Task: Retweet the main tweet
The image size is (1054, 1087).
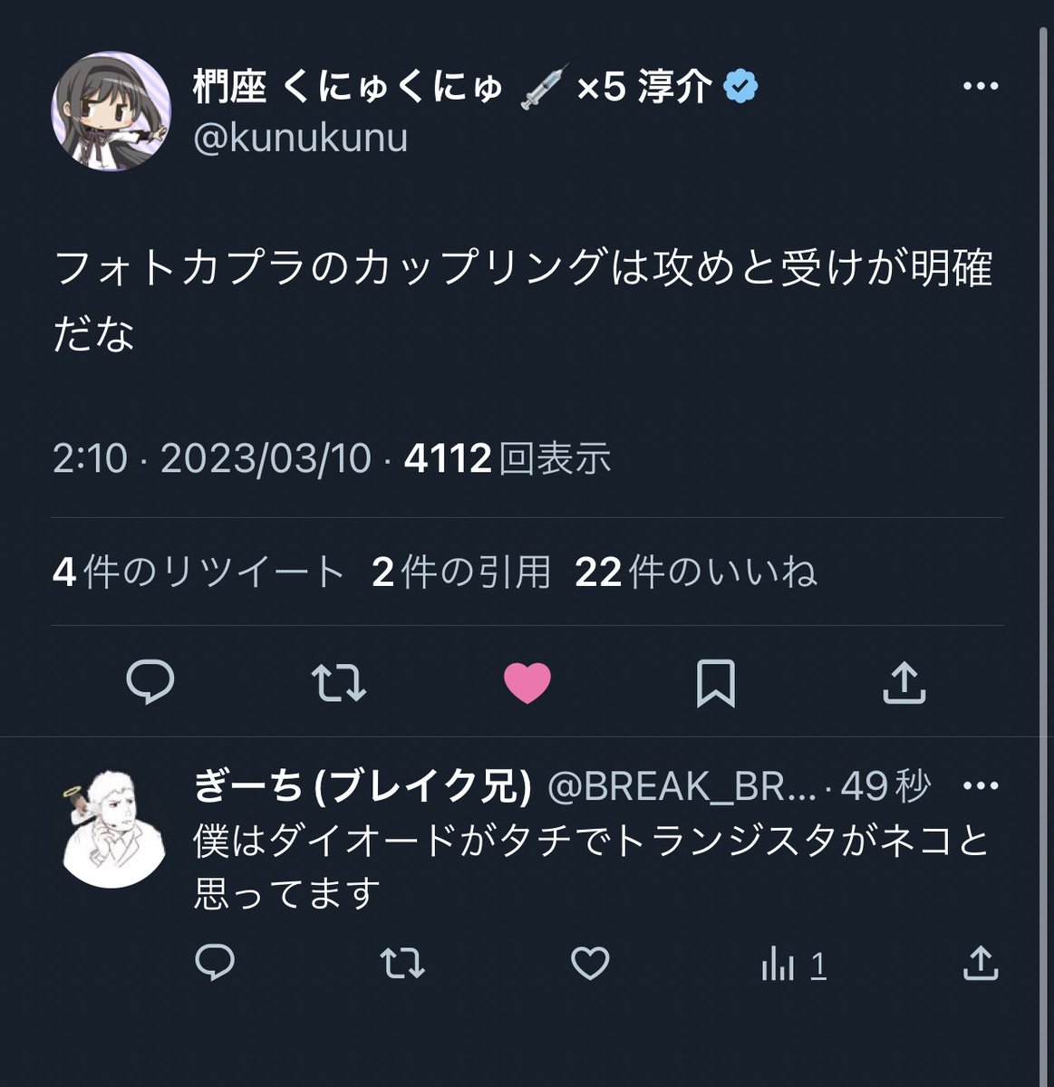Action: point(338,683)
